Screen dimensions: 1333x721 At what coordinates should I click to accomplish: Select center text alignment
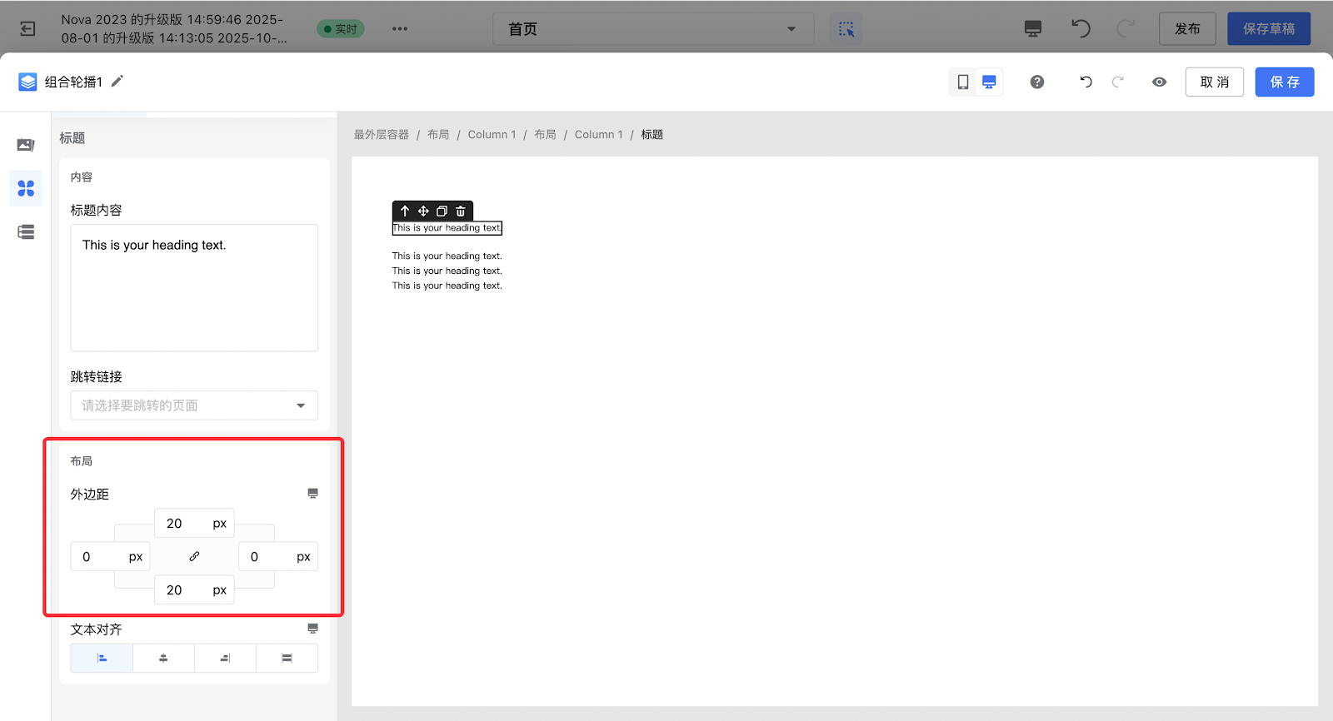163,658
